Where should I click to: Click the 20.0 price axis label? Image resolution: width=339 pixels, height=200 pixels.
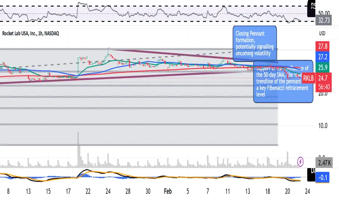pos(323,94)
